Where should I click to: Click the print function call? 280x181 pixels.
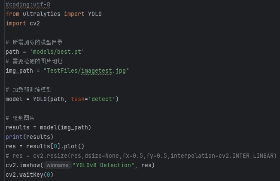click(x=14, y=137)
